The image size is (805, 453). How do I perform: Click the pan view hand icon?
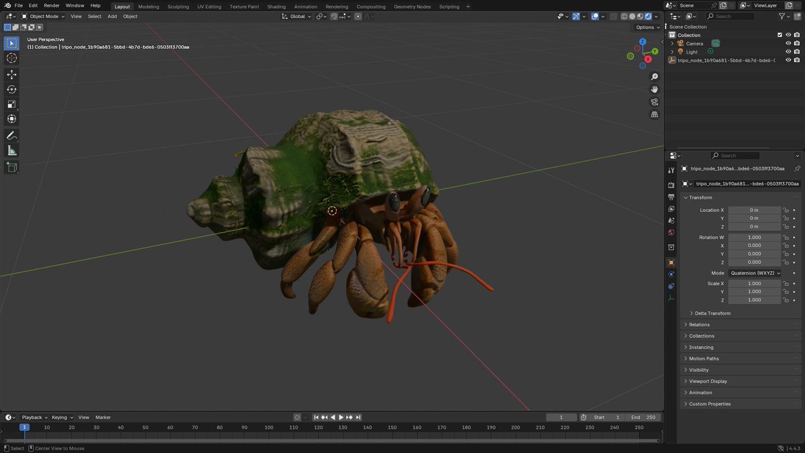[x=655, y=89]
